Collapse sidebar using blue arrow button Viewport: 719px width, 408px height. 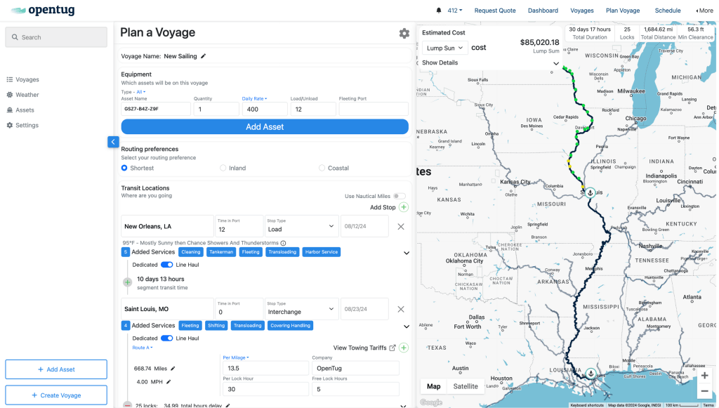click(113, 142)
